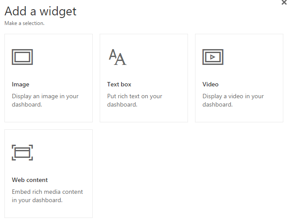289x221 pixels.
Task: Select the 'Web content' widget title
Action: (30, 180)
